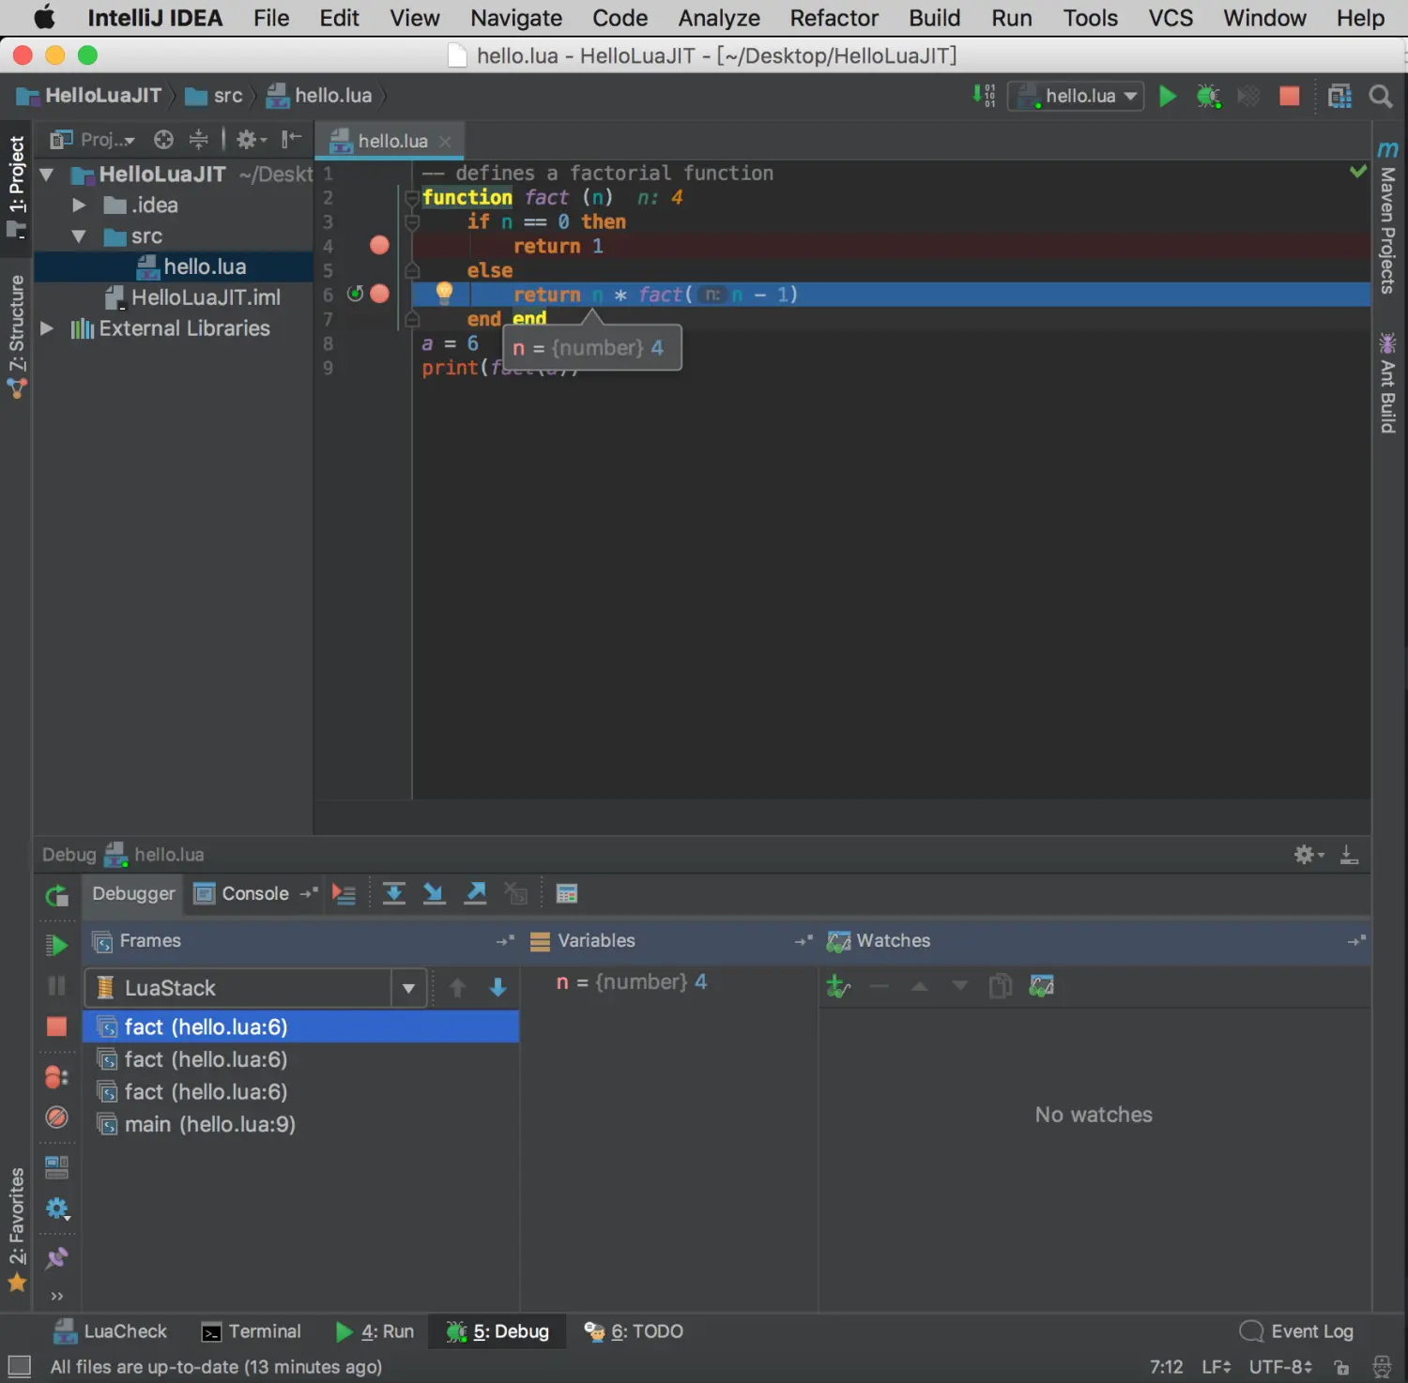Open the Navigate menu
Image resolution: width=1408 pixels, height=1383 pixels.
(x=516, y=18)
